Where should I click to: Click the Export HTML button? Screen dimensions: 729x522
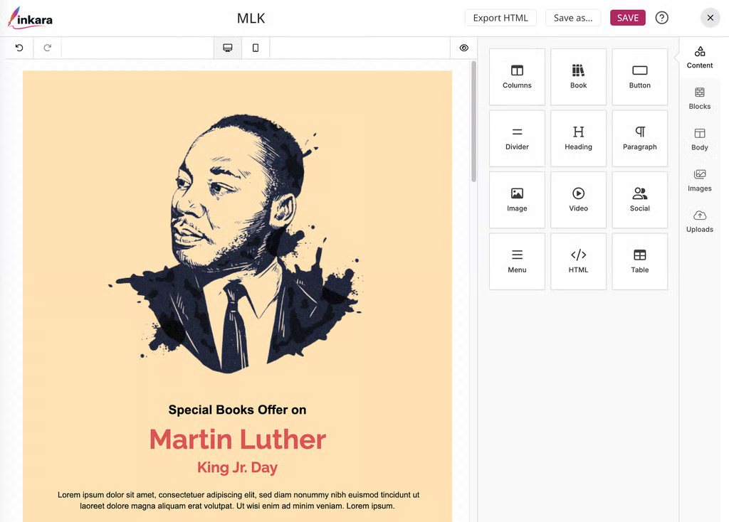tap(500, 18)
